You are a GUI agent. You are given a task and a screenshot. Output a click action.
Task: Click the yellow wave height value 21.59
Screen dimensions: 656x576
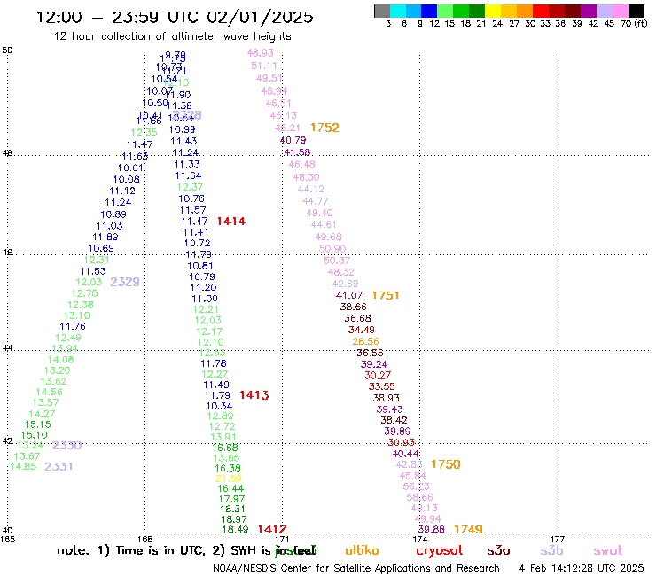[x=229, y=479]
